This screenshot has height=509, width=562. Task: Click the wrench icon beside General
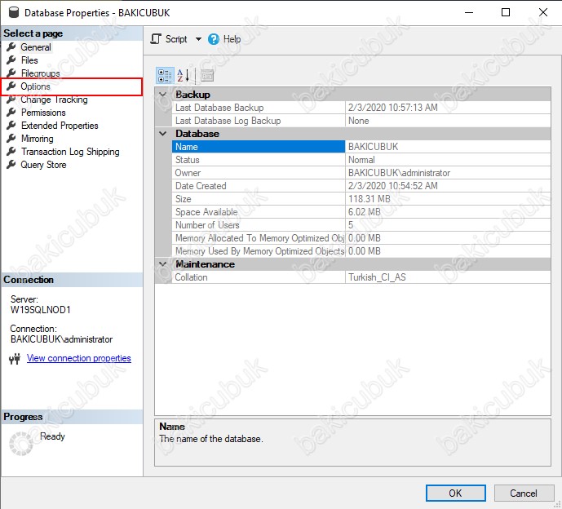[11, 47]
